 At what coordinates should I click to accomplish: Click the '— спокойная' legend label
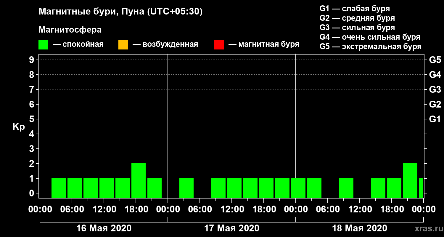click(x=78, y=44)
